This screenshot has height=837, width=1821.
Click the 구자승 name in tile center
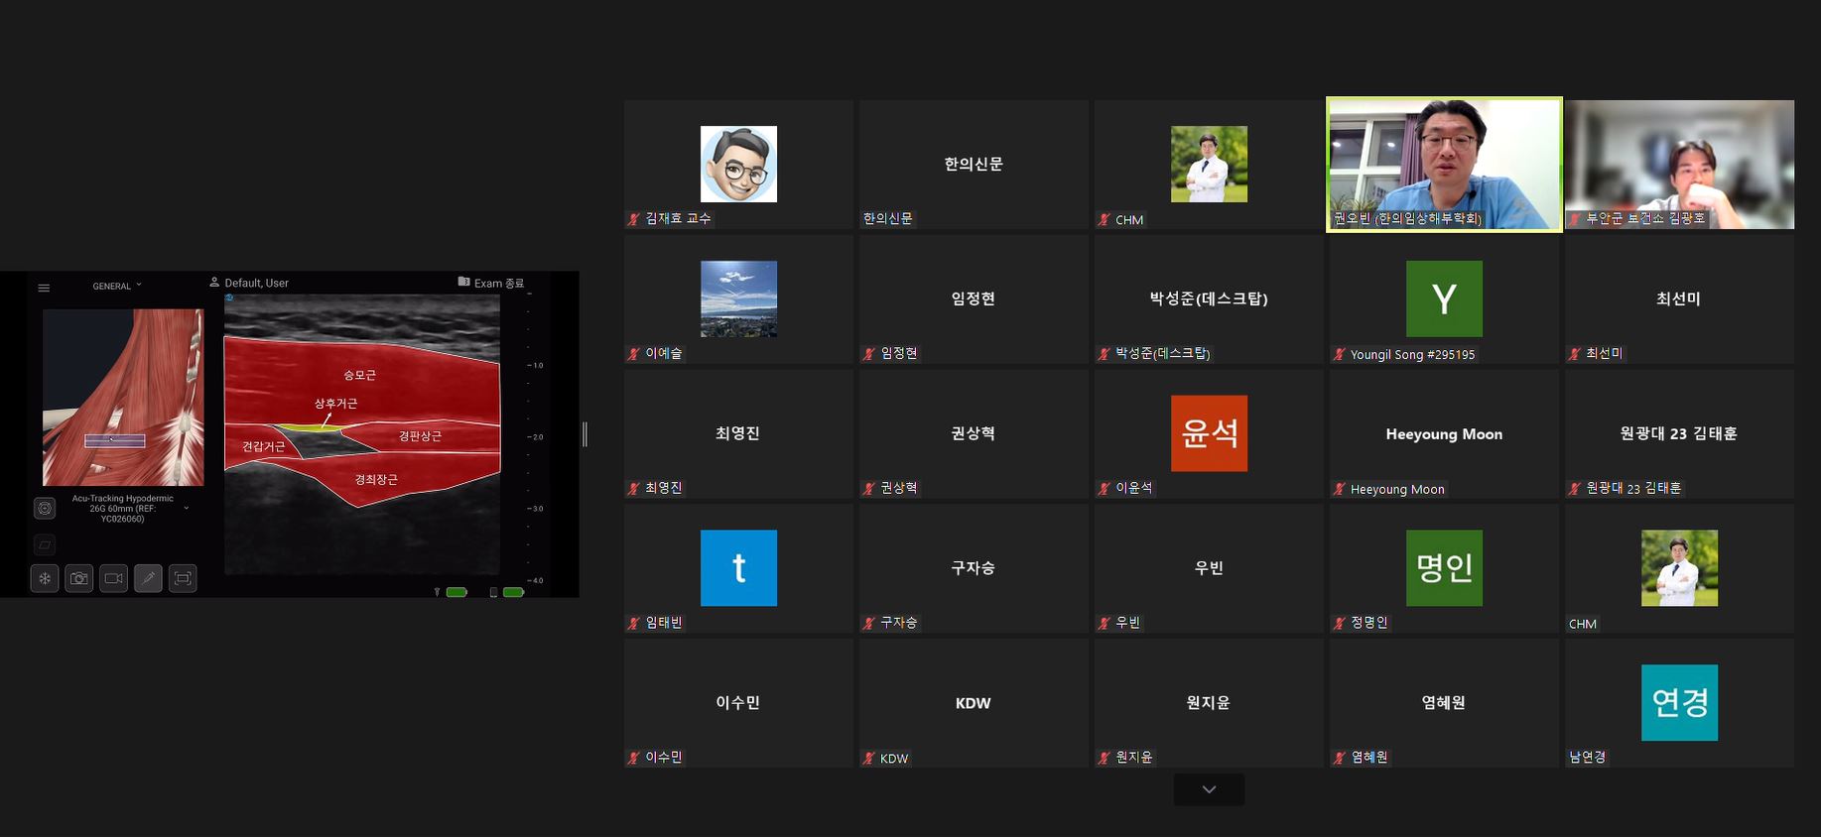click(974, 568)
